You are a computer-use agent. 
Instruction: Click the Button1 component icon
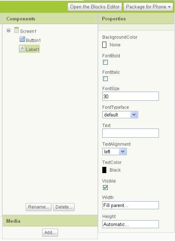coord(22,39)
